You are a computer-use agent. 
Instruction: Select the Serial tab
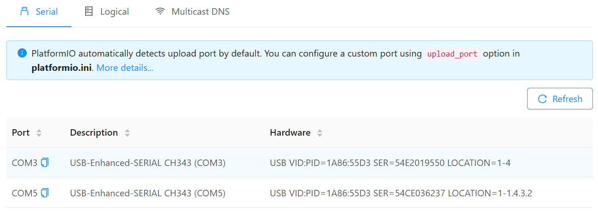click(x=46, y=11)
